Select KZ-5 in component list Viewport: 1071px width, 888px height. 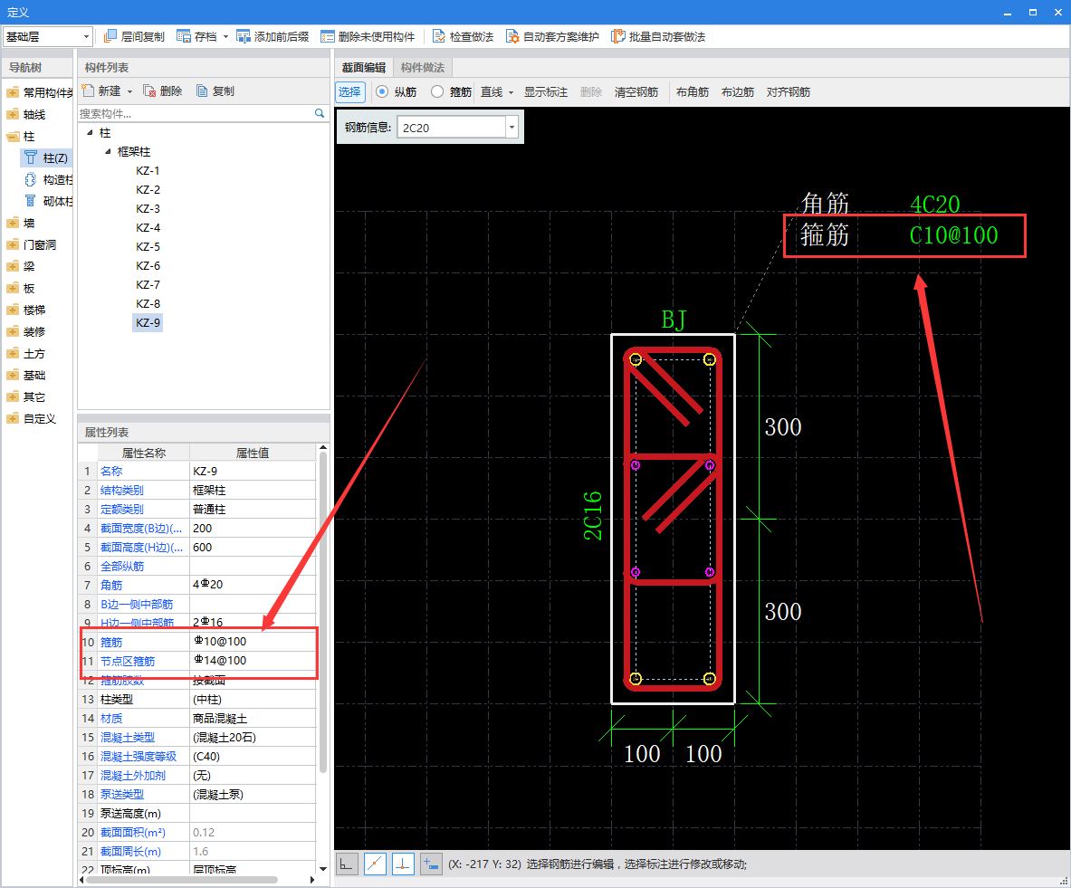coord(148,246)
